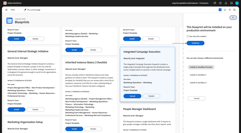The image size is (241, 133).
Task: Click the Integrated Campaign Execution title
Action: (x=142, y=52)
